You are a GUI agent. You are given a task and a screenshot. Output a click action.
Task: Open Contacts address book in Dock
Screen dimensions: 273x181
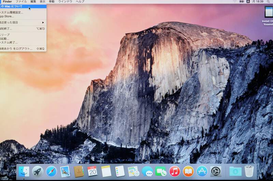[x=79, y=171]
